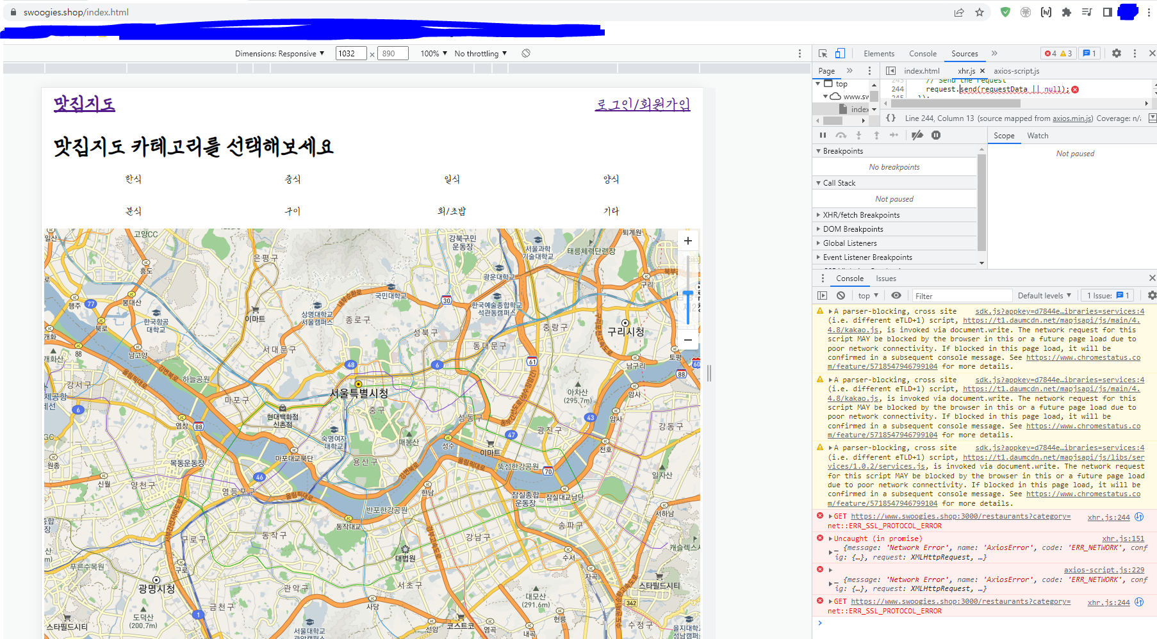Show more navigator panes chevron next to Page
The height and width of the screenshot is (639, 1157).
[849, 70]
